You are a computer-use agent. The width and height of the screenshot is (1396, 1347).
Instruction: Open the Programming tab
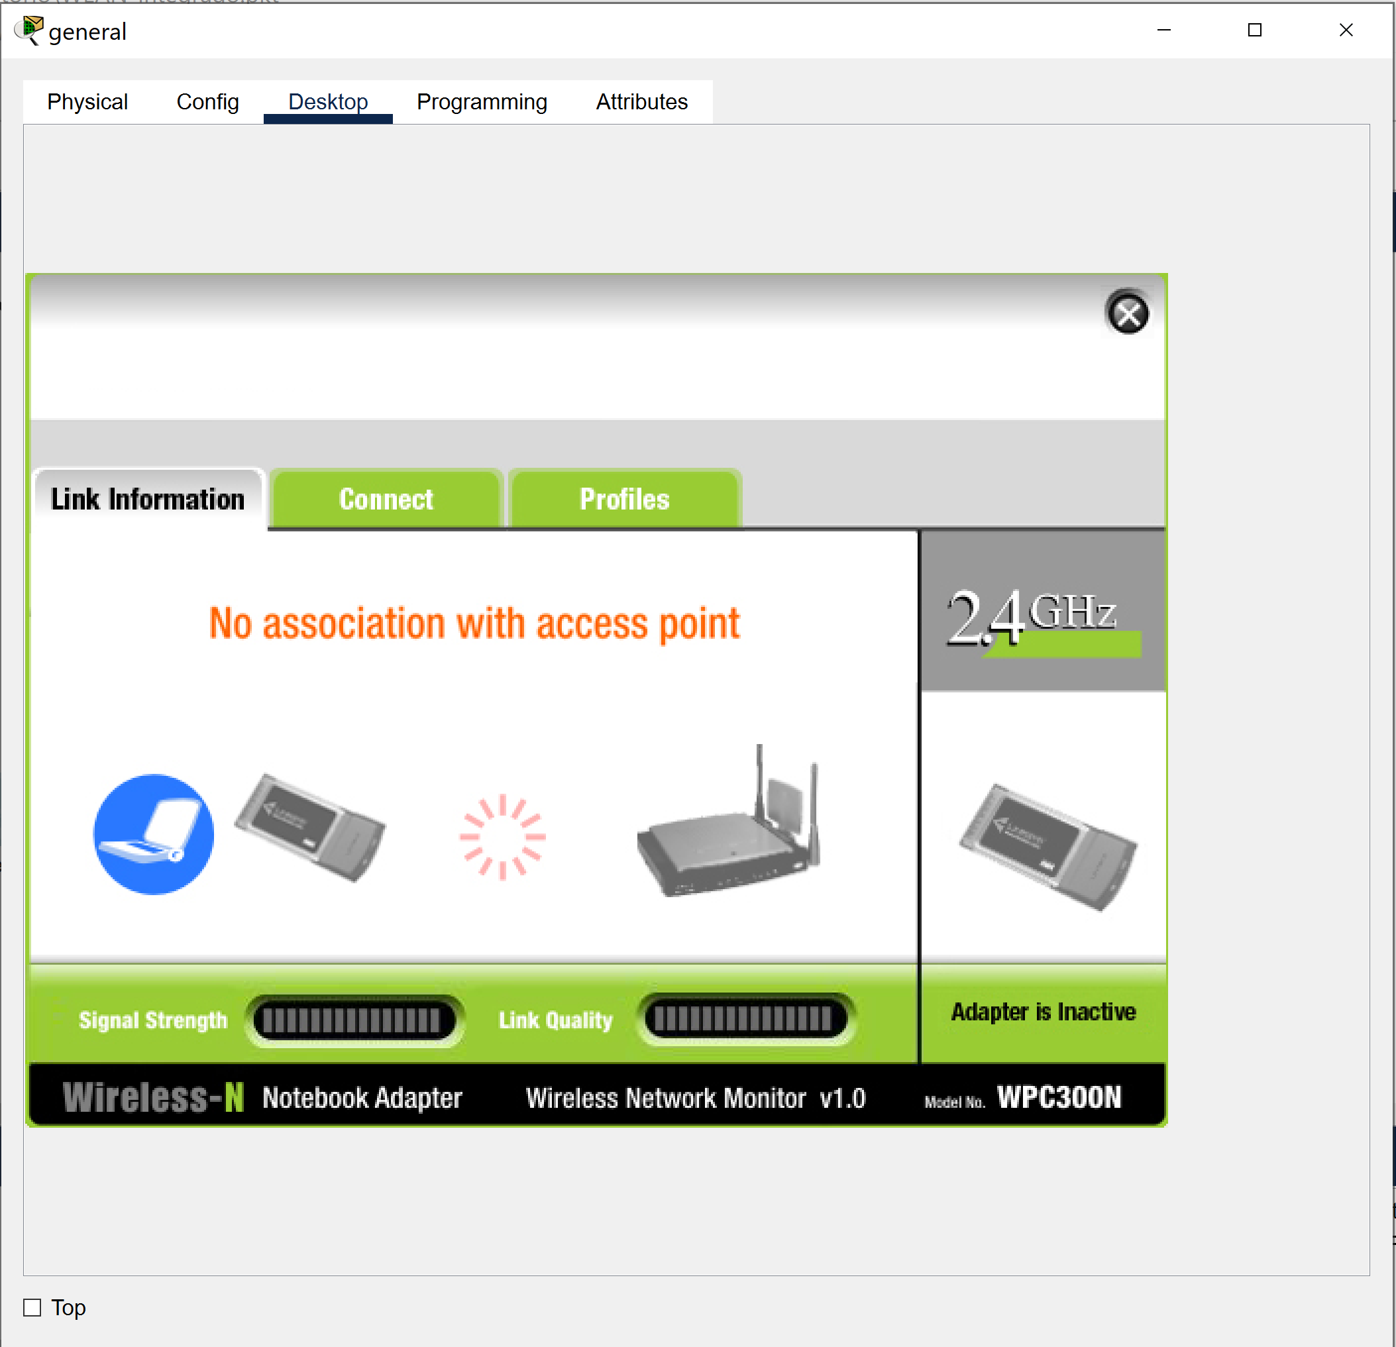point(482,102)
